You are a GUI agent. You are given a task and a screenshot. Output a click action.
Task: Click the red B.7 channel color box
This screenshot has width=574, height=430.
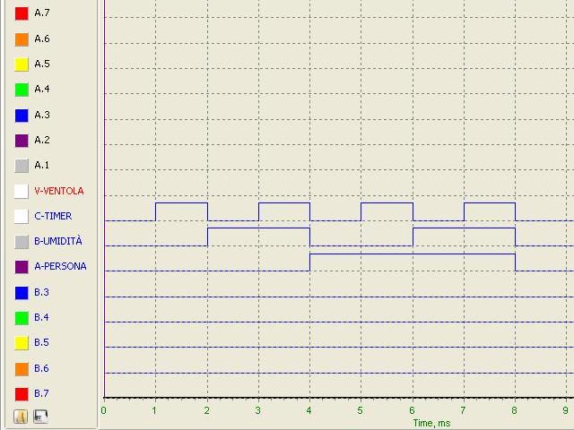click(x=22, y=393)
